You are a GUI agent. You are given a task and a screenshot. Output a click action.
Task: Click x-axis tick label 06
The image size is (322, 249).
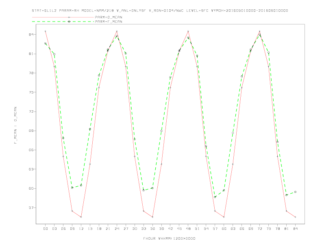point(63,229)
